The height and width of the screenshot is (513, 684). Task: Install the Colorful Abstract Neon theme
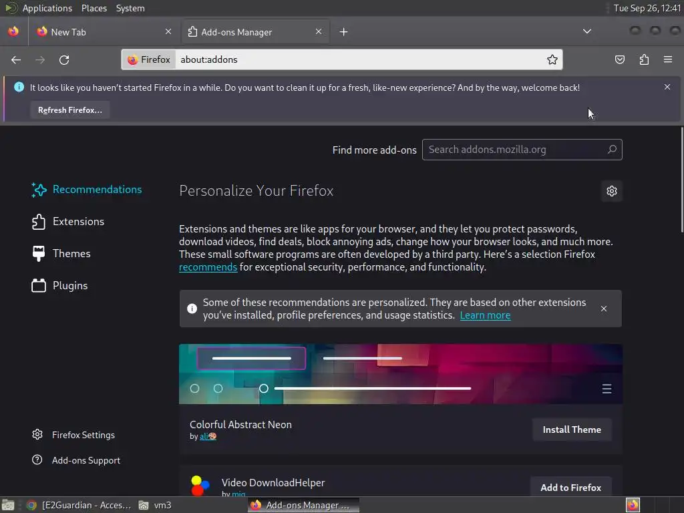tap(572, 430)
